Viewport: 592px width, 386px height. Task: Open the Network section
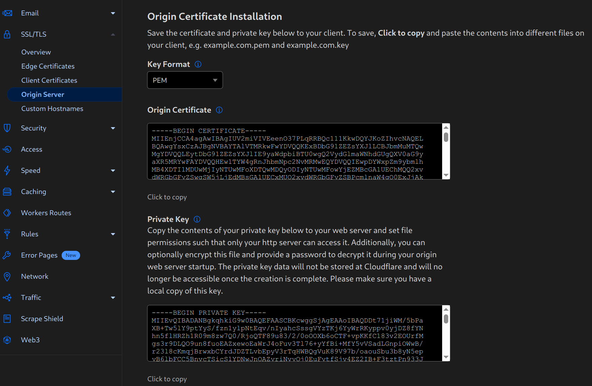(x=35, y=276)
